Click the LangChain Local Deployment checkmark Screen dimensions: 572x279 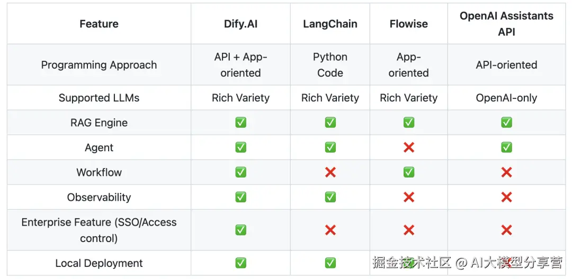click(x=330, y=263)
